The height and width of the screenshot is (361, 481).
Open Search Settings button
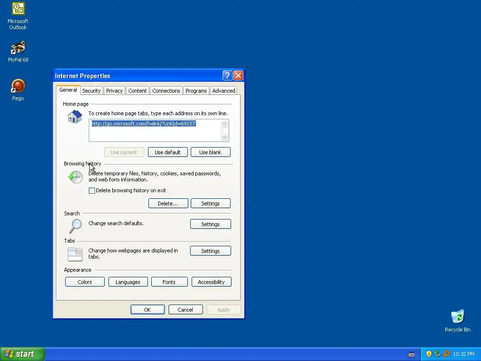(210, 224)
